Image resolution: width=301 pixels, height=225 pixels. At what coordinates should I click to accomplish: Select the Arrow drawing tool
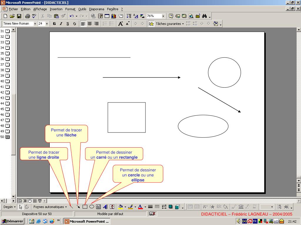click(78, 207)
